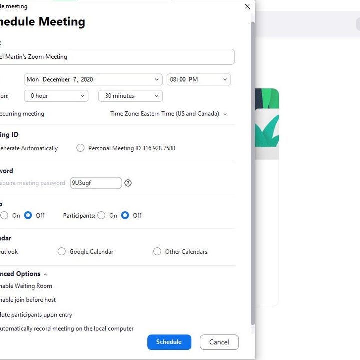Image resolution: width=360 pixels, height=360 pixels.
Task: Click the dialog vertical scrollbar
Action: pos(253,173)
